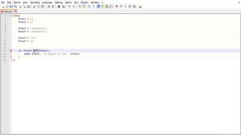This screenshot has width=241, height=135.
Task: Click the line '$var1 = 5;'
Action: point(26,19)
